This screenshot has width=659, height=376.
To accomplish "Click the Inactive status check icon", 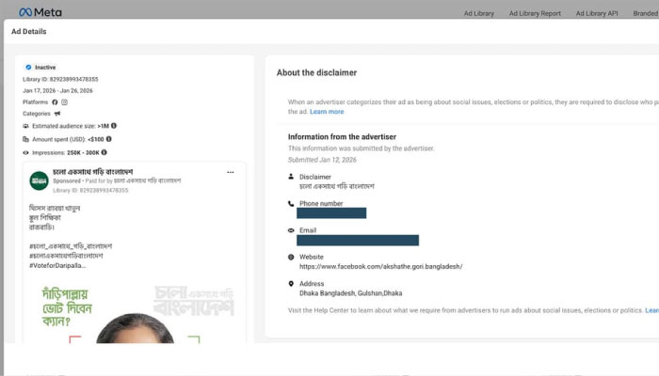I will coord(28,67).
